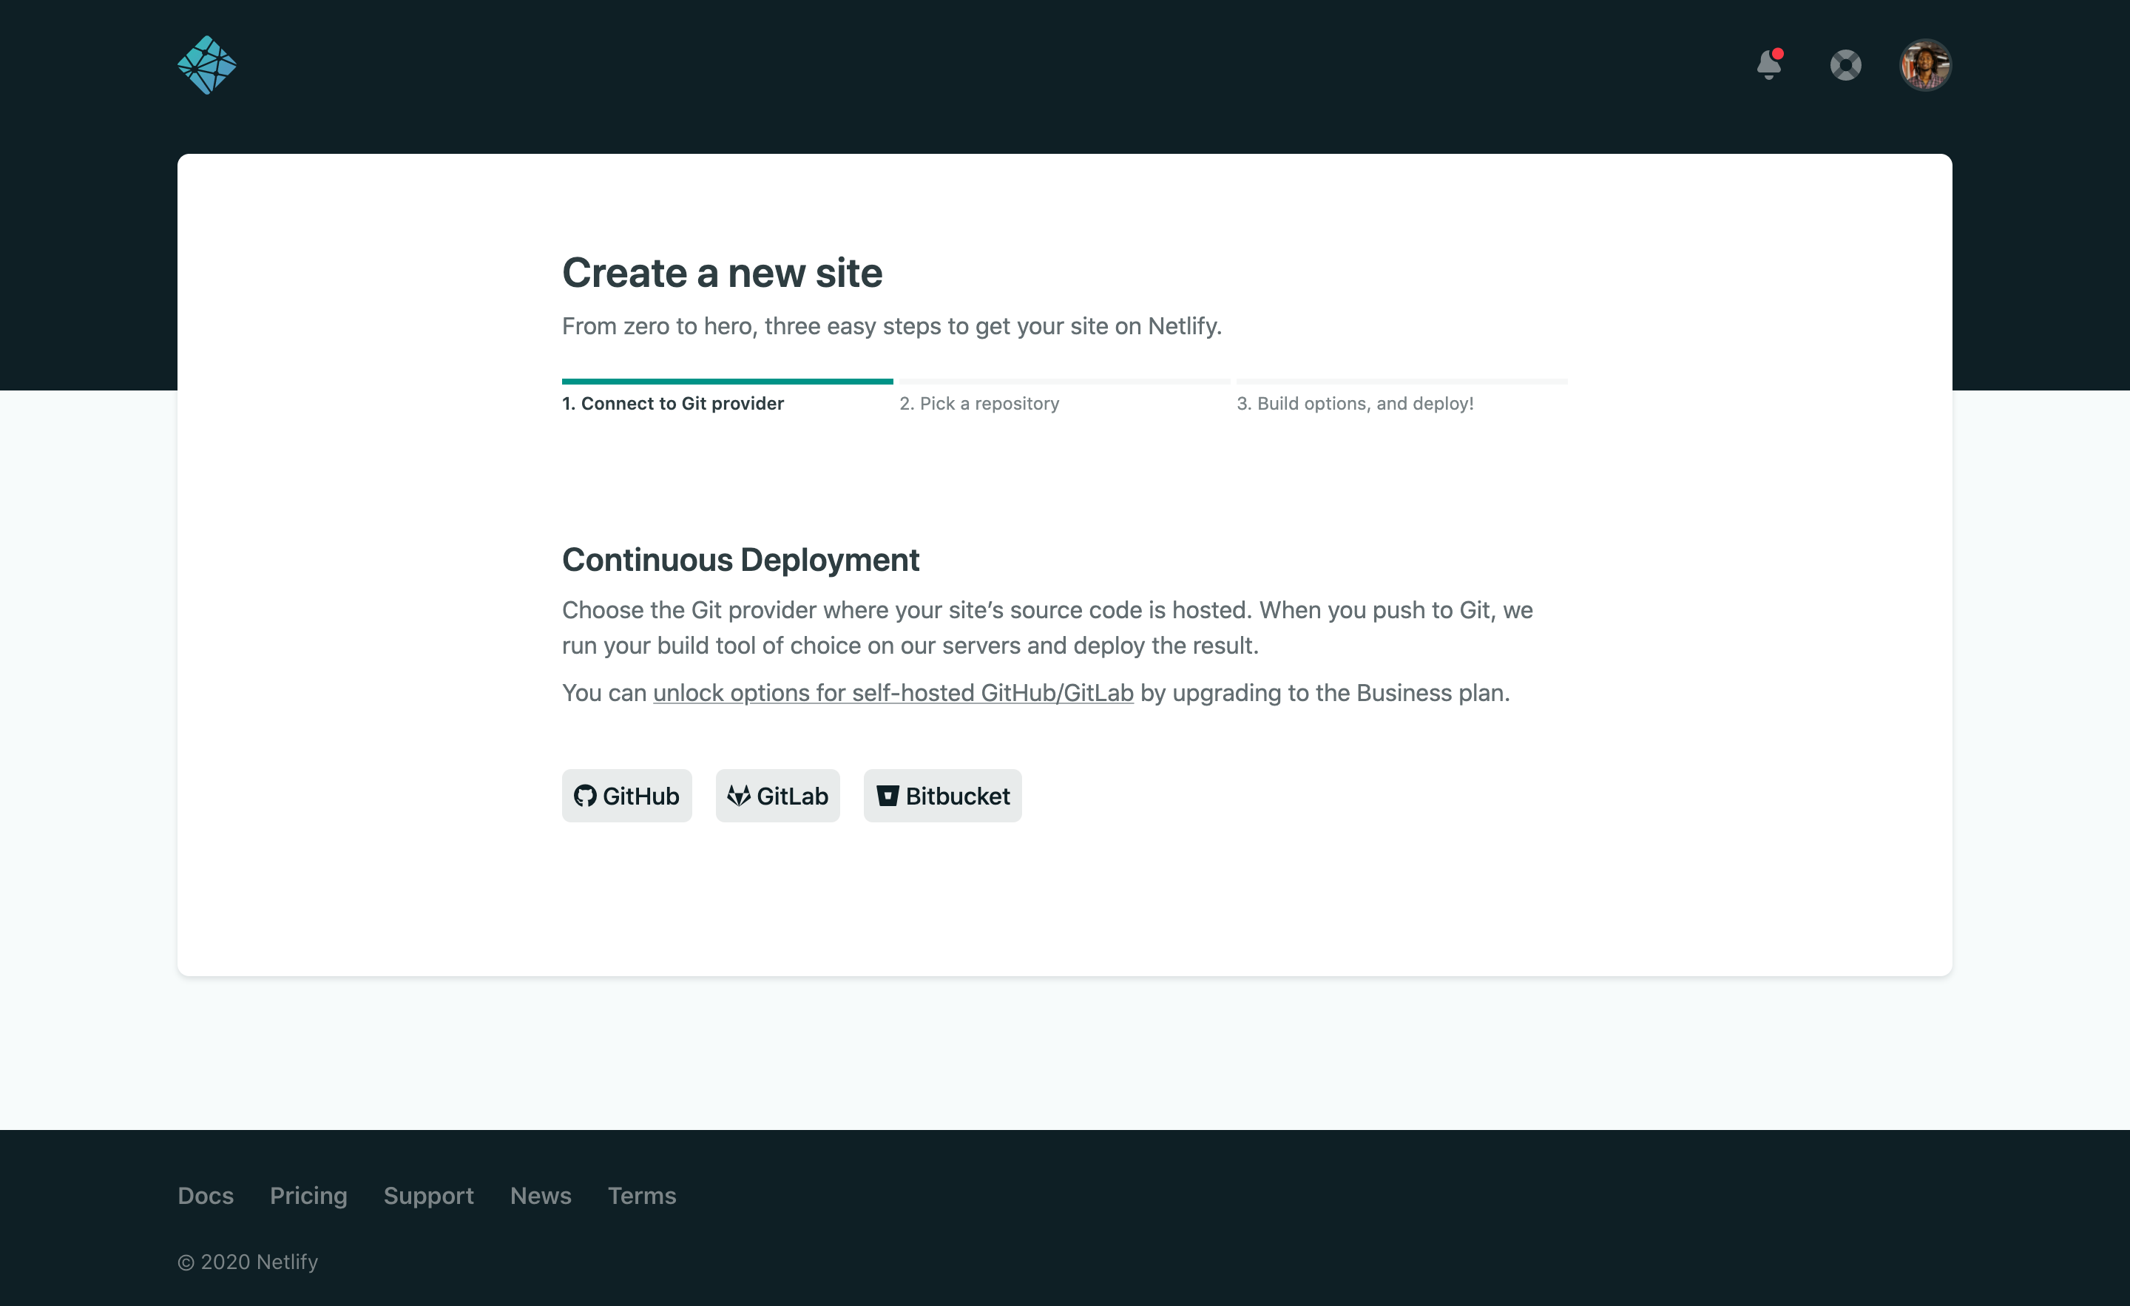Open the Pricing footer link
This screenshot has width=2130, height=1306.
click(308, 1195)
